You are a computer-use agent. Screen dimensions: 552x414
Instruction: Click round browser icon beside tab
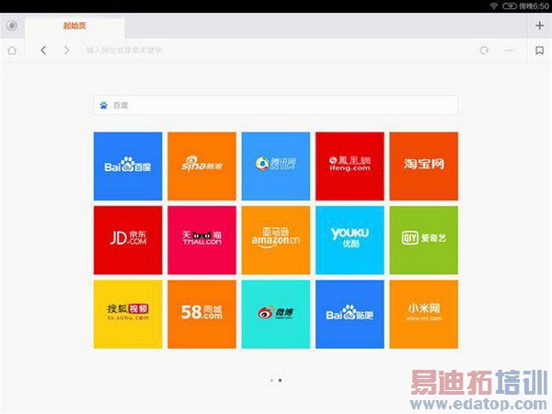click(x=12, y=26)
